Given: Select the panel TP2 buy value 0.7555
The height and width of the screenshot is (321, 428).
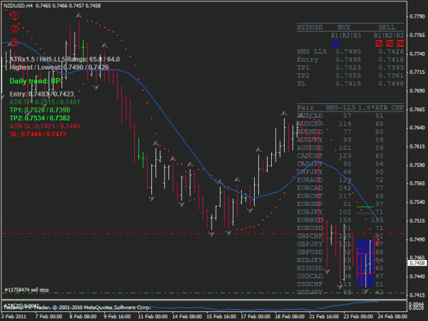Looking at the screenshot, I should (x=349, y=75).
